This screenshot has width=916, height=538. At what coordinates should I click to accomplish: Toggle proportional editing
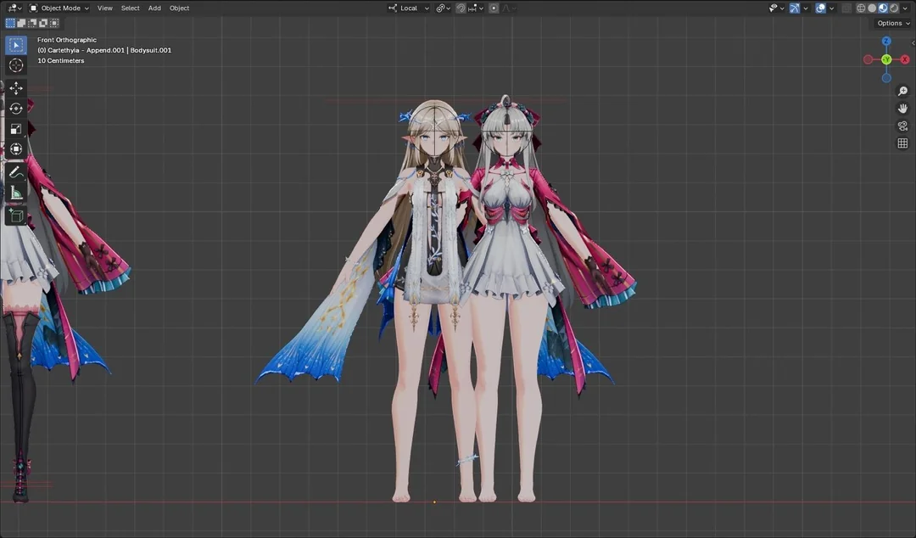(x=494, y=8)
